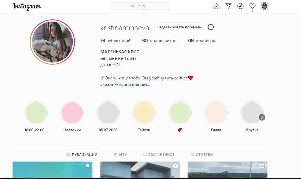
Task: Open the vk.com/kristina.menaeva link
Action: 125,85
